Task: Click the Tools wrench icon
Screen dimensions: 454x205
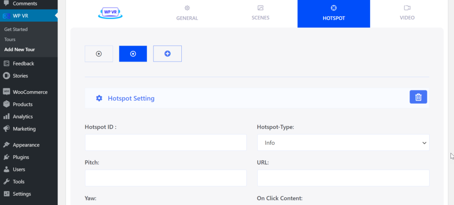Action: click(6, 182)
